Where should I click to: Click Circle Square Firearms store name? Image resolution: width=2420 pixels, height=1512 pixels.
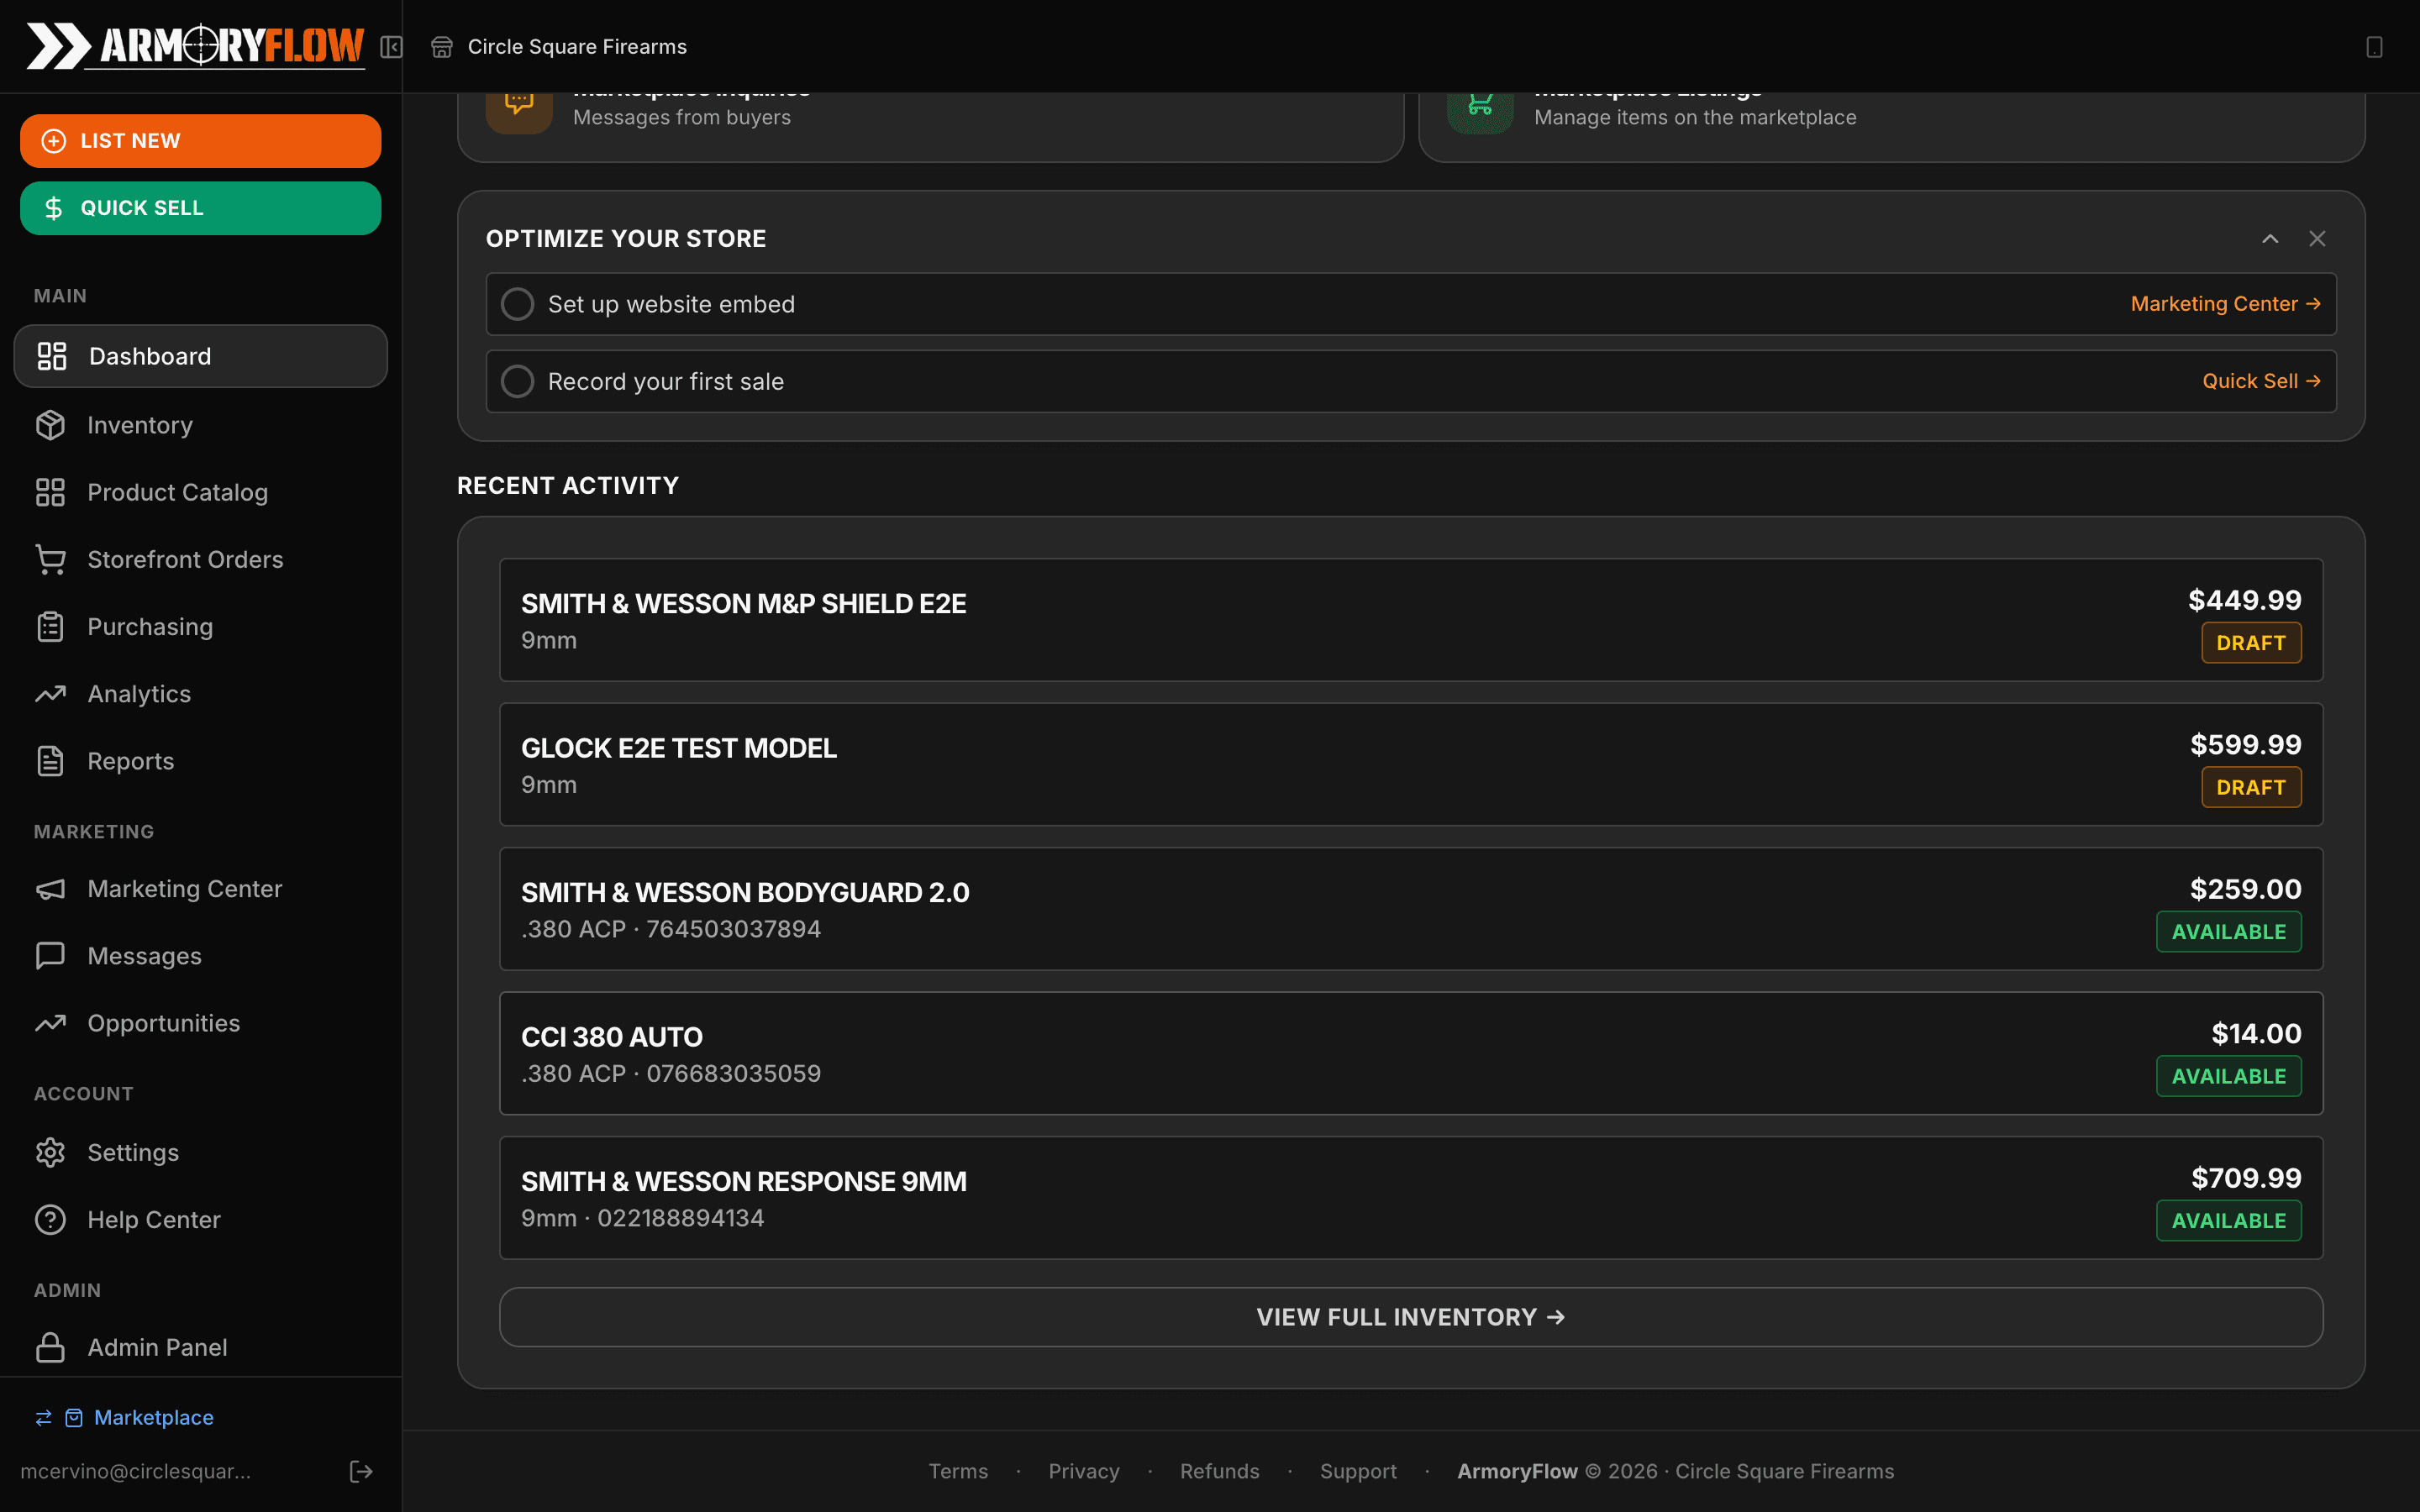pyautogui.click(x=577, y=47)
